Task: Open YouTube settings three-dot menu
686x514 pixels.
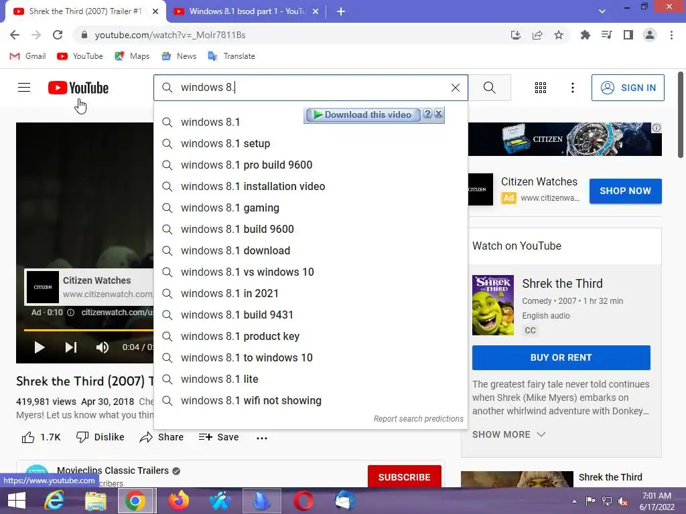Action: point(573,88)
